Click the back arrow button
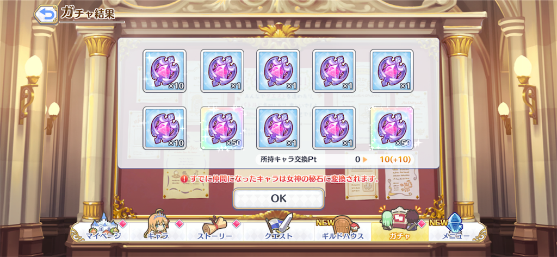Screen dimensions: 557x257 47,14
